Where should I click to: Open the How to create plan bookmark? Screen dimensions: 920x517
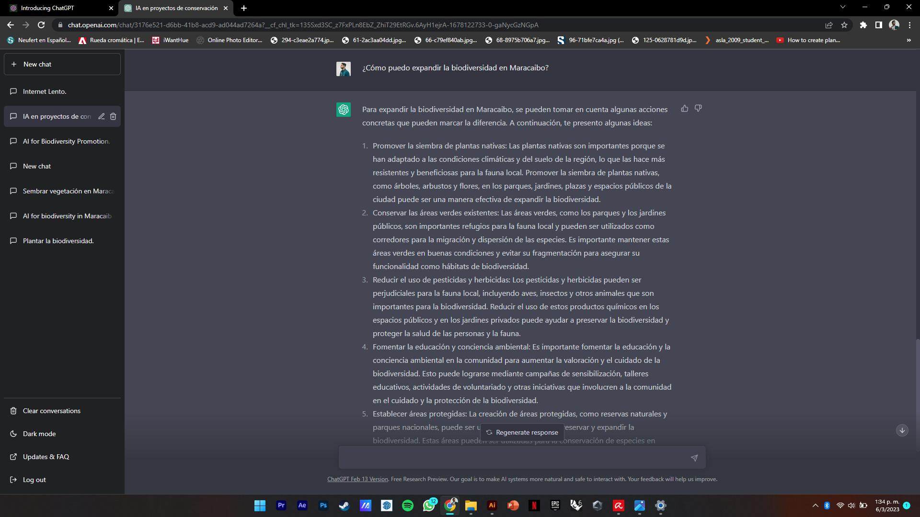coord(808,40)
